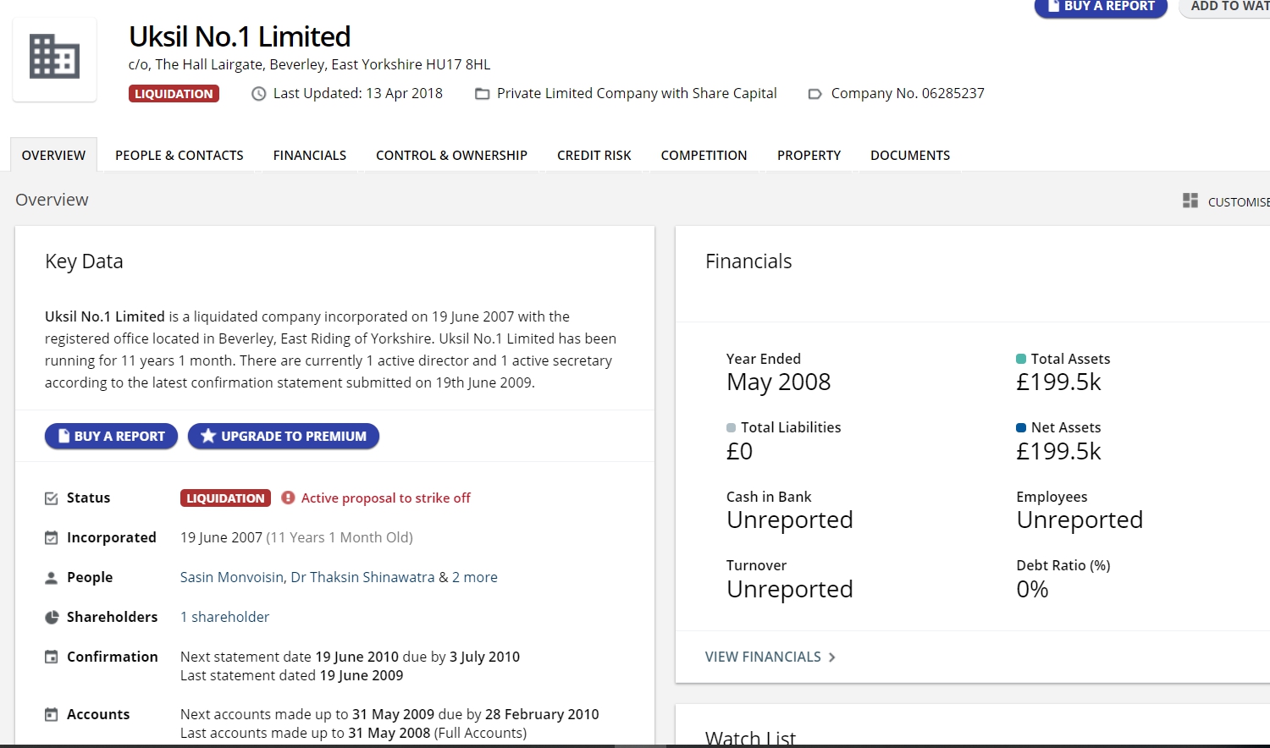Click the Total Assets teal color swatch
1270x748 pixels.
(x=1021, y=359)
